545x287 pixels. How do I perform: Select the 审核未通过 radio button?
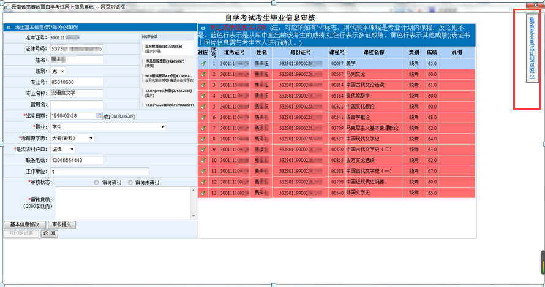(x=130, y=183)
